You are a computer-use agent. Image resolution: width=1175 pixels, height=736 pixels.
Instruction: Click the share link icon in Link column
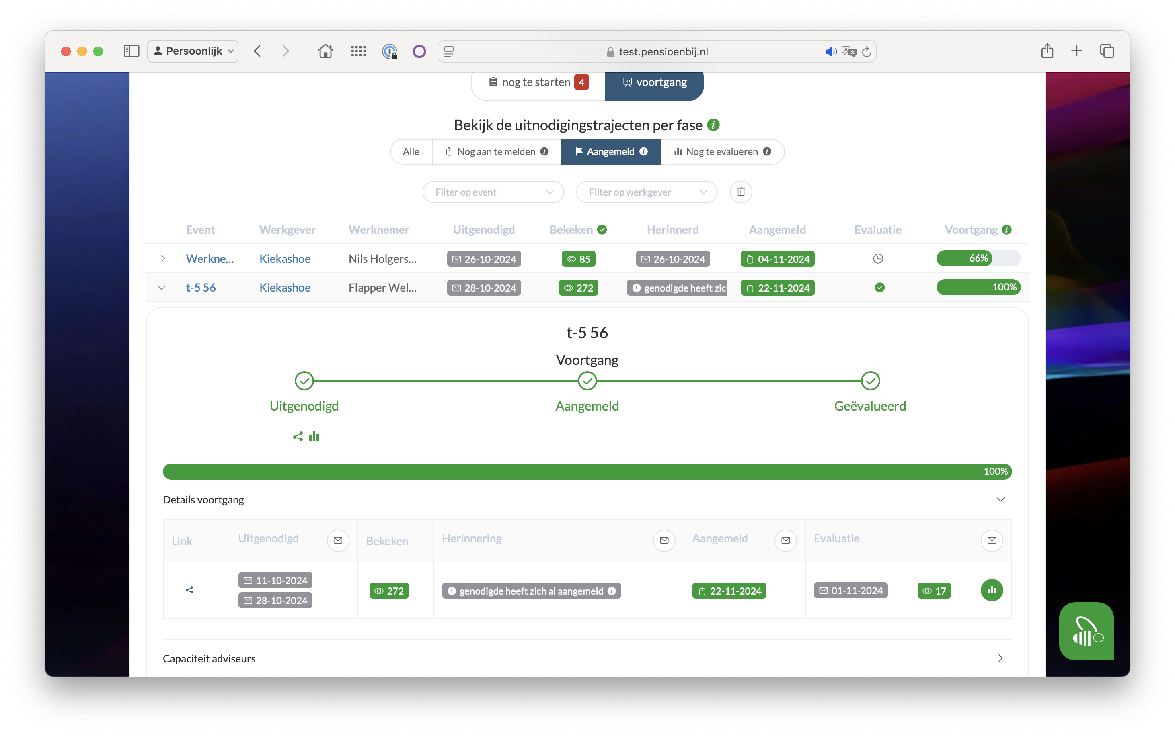pos(189,590)
